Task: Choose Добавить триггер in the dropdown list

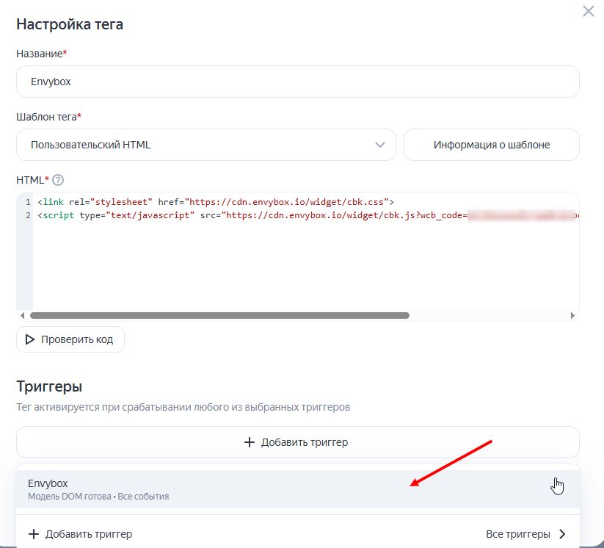Action: (x=88, y=534)
